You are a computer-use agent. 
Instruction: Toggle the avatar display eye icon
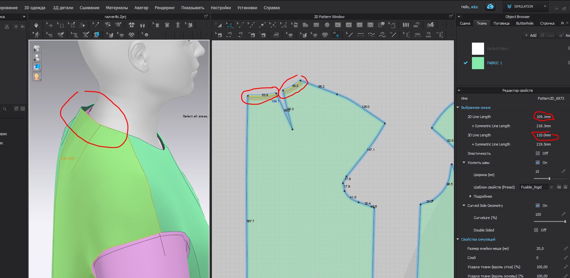37,58
